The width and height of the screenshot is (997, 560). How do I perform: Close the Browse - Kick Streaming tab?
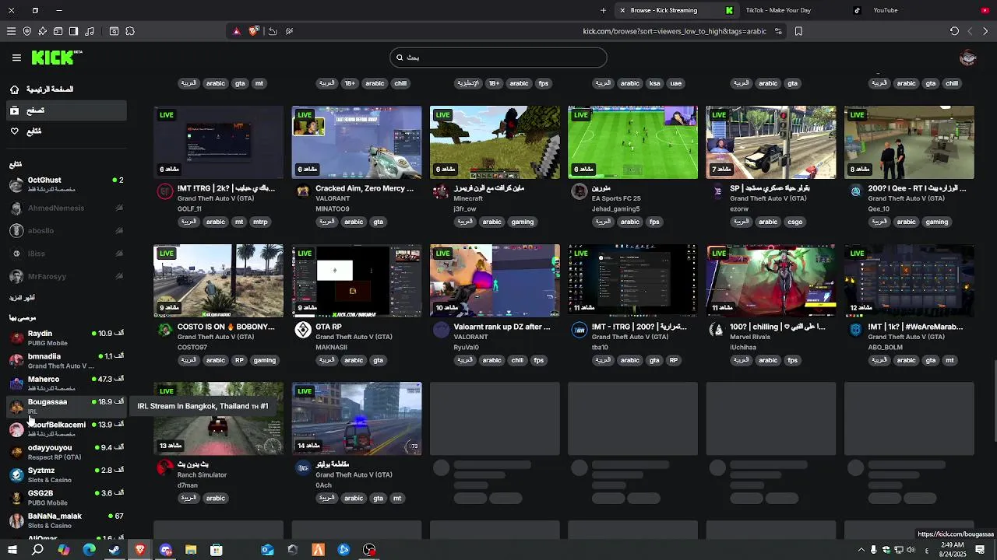622,10
